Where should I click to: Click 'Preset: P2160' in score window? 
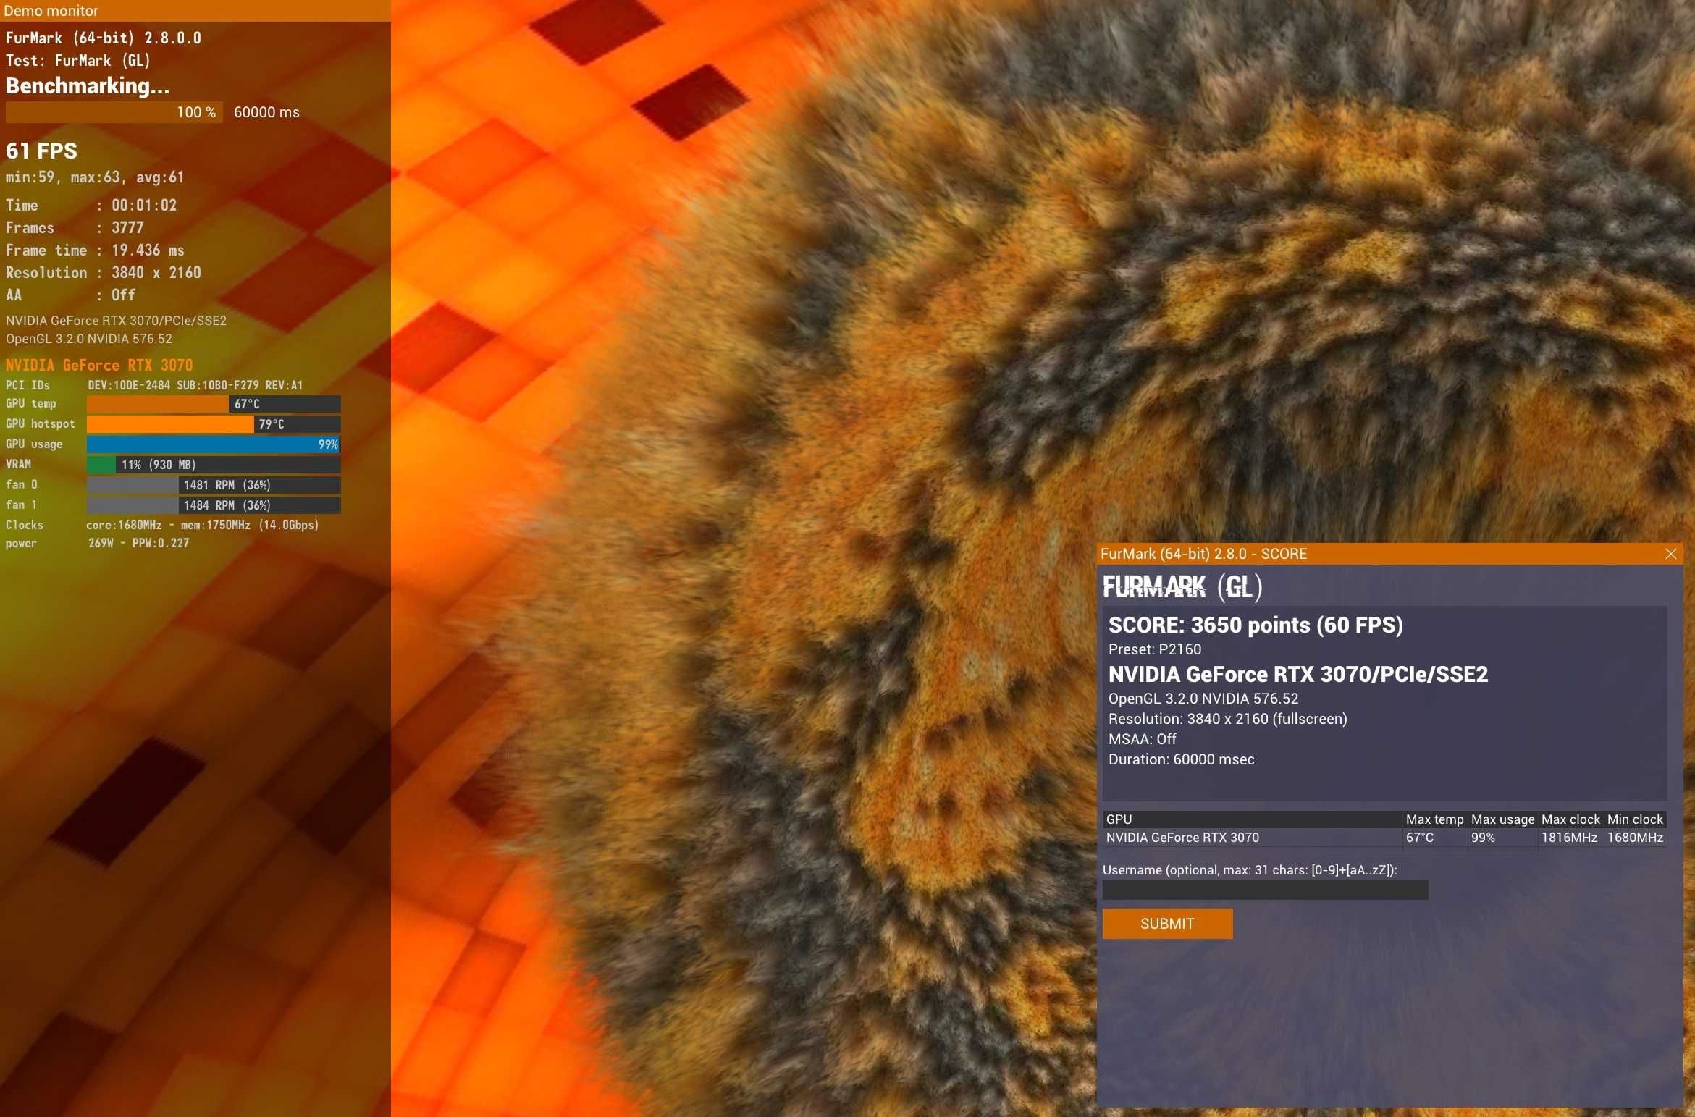point(1155,649)
